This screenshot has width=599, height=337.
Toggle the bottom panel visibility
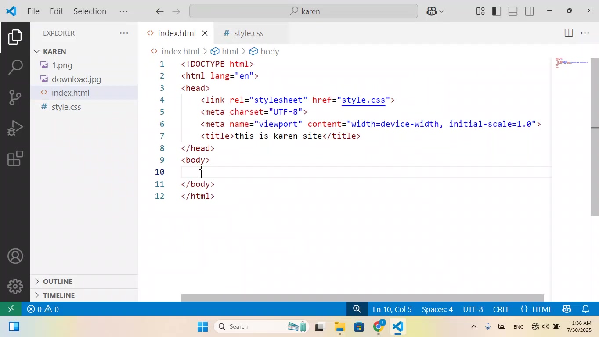click(513, 11)
